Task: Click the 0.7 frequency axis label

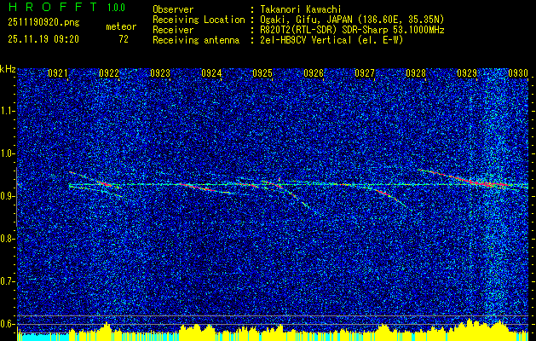Action: pyautogui.click(x=8, y=281)
